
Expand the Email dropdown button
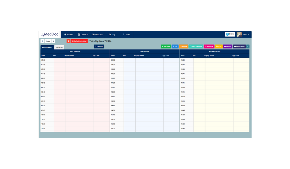[x=228, y=46]
